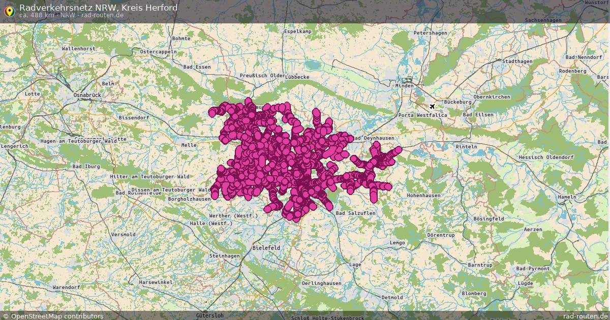Click the Osnabrück city label
610x320 pixels.
pyautogui.click(x=87, y=95)
